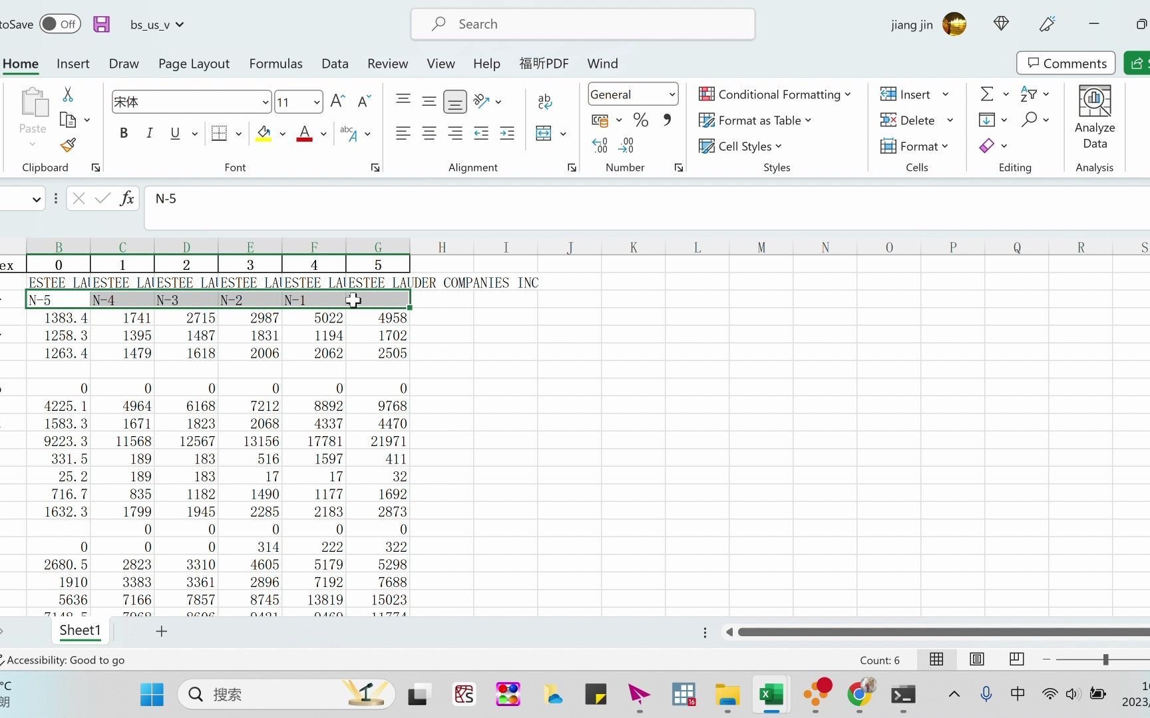Click the Save floppy disk icon

click(101, 25)
